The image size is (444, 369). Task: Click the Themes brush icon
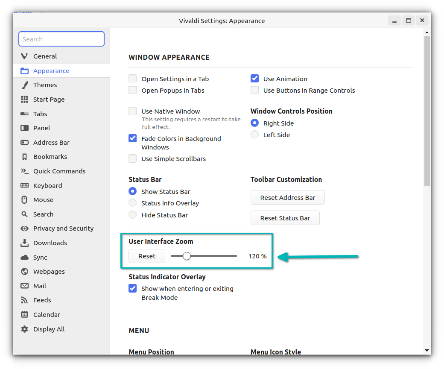click(x=25, y=85)
